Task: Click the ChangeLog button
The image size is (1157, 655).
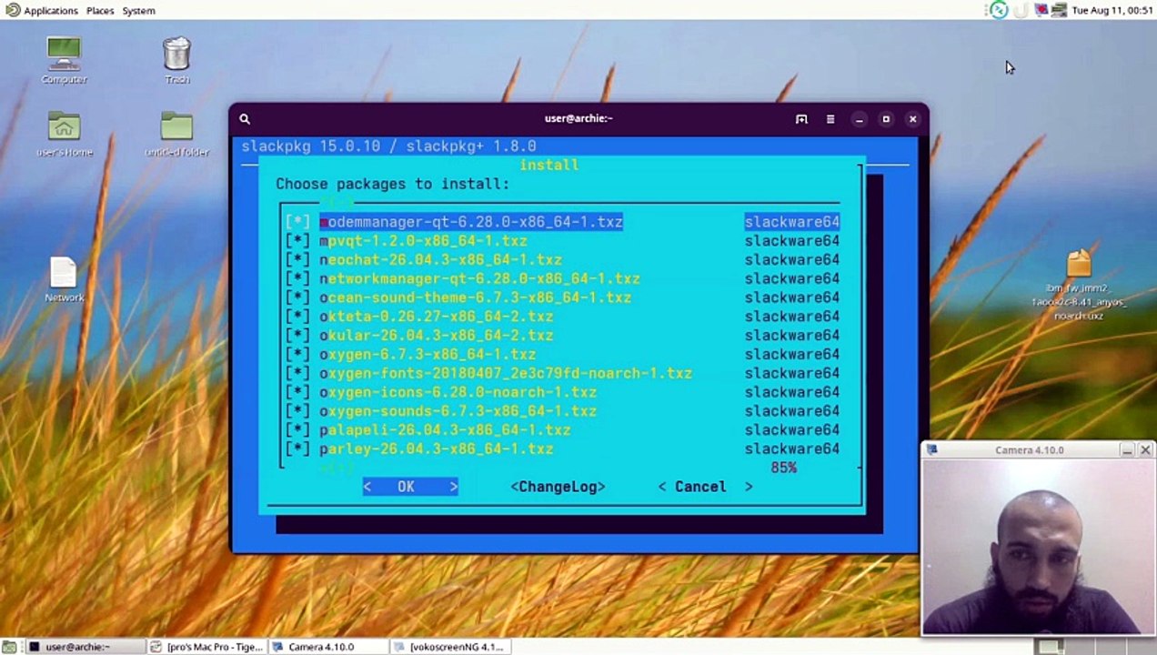Action: pos(558,487)
